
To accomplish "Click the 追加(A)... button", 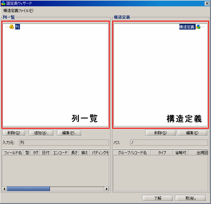I will click(x=41, y=133).
